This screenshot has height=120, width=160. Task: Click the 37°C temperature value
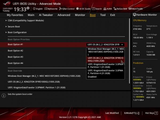(148, 29)
